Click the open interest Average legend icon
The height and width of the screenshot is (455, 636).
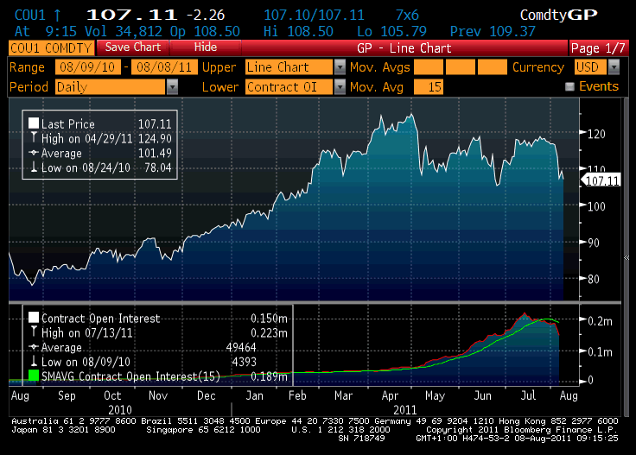[x=34, y=347]
